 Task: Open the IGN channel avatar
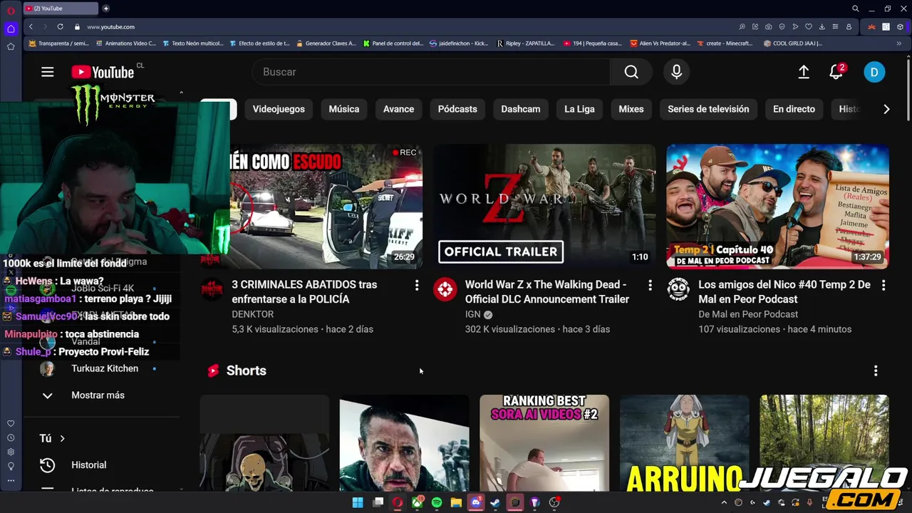coord(445,289)
